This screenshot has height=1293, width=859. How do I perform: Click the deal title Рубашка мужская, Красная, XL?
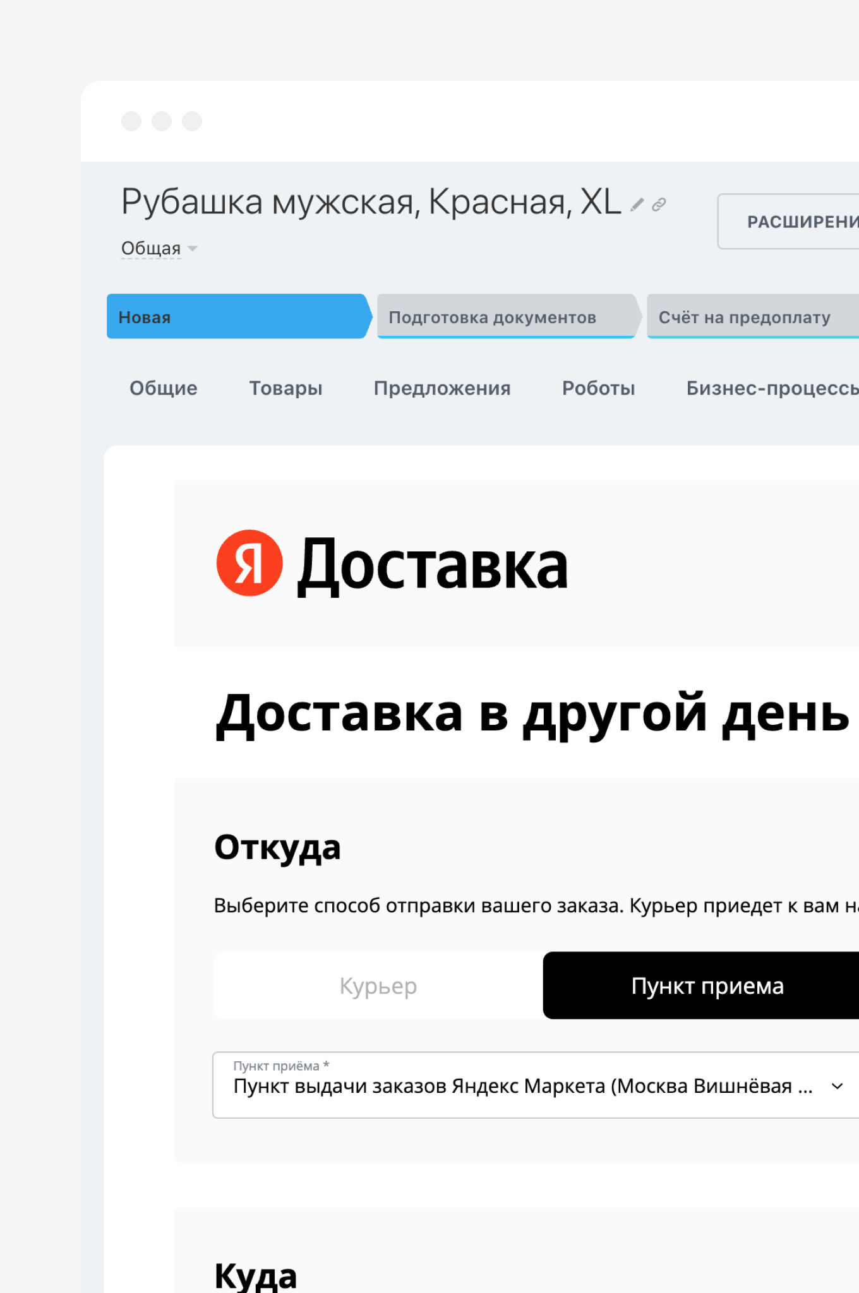[x=371, y=202]
